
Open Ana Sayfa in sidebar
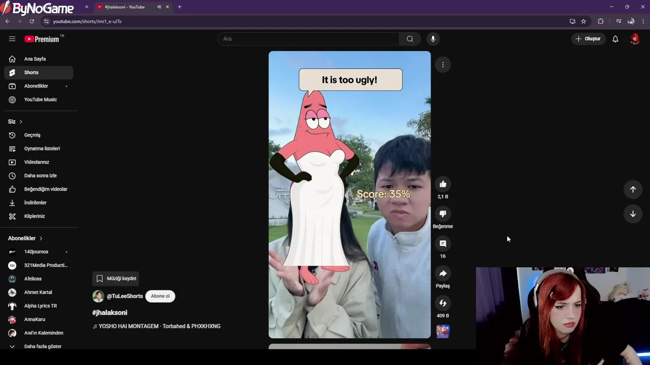click(39, 59)
